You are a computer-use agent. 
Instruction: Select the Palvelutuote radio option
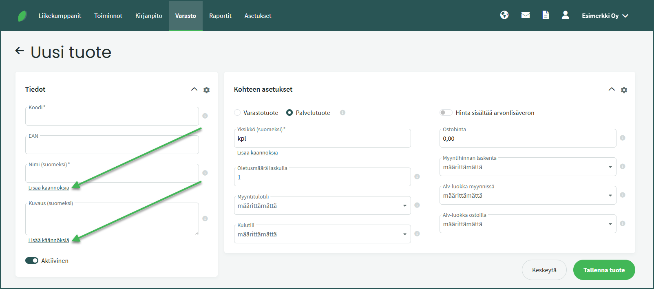[x=289, y=113]
